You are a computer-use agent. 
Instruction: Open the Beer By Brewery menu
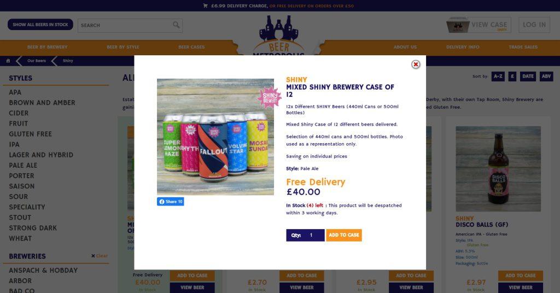[48, 47]
